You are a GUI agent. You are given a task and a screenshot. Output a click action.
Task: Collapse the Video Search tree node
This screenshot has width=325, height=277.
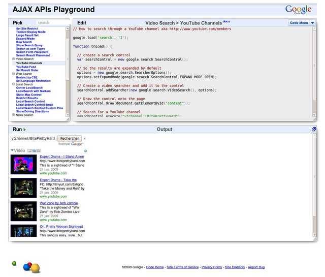(x=14, y=59)
